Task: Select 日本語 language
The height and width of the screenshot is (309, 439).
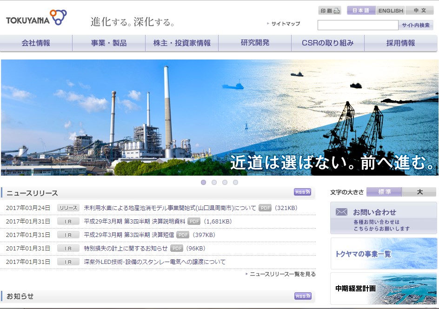Action: tap(361, 11)
